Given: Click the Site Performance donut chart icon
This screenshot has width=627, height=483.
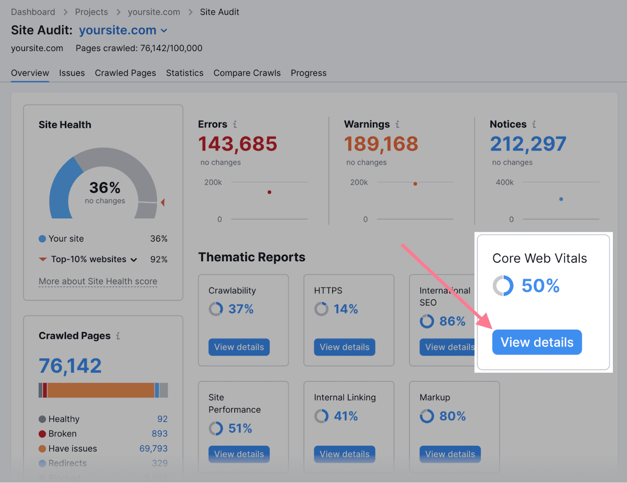Looking at the screenshot, I should point(216,429).
